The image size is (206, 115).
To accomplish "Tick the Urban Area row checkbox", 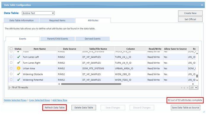I will (x=11, y=68).
